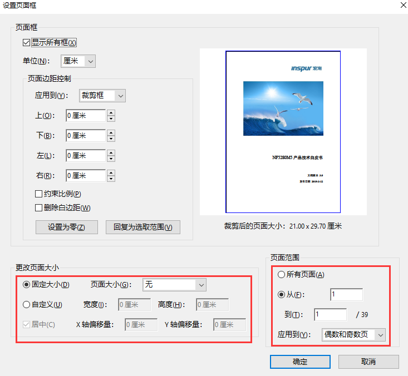Open the 应用到 dropdown showing 裁剪框
This screenshot has height=376, width=408.
pos(102,96)
